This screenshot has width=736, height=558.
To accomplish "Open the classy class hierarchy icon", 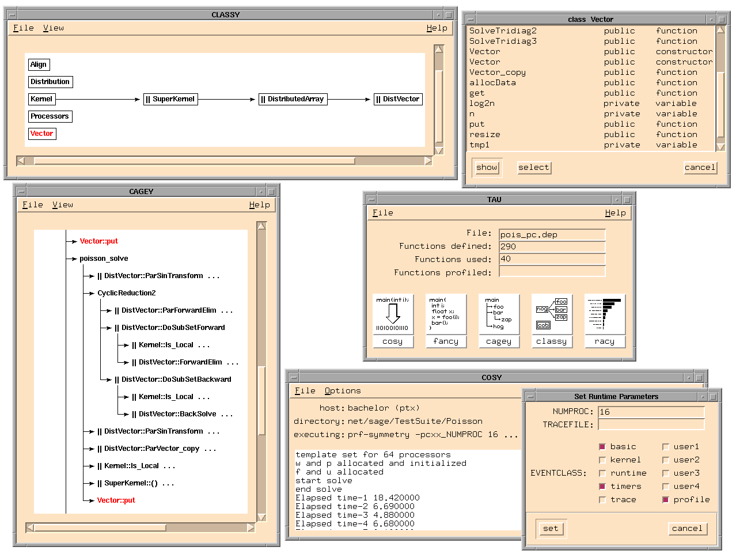I will coord(552,321).
